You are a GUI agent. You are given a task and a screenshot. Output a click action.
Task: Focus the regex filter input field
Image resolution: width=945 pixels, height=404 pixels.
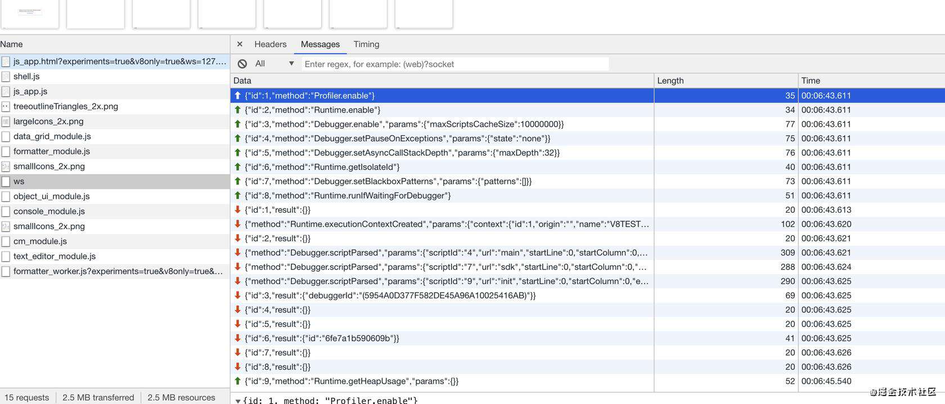click(455, 64)
